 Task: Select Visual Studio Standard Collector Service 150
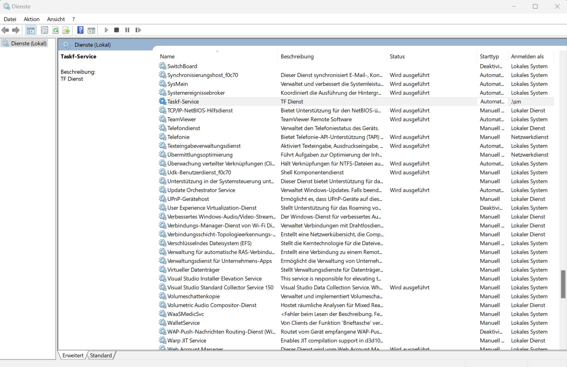coord(220,288)
